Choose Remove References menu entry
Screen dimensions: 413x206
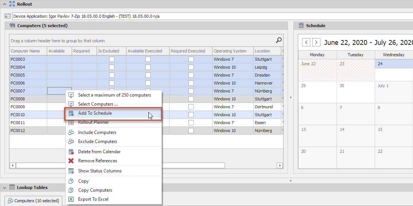[113, 160]
